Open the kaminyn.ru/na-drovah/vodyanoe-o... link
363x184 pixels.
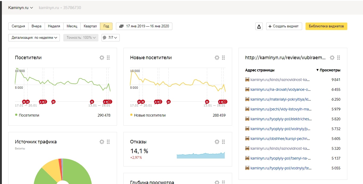(281, 89)
